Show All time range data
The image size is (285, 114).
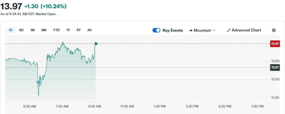(89, 30)
